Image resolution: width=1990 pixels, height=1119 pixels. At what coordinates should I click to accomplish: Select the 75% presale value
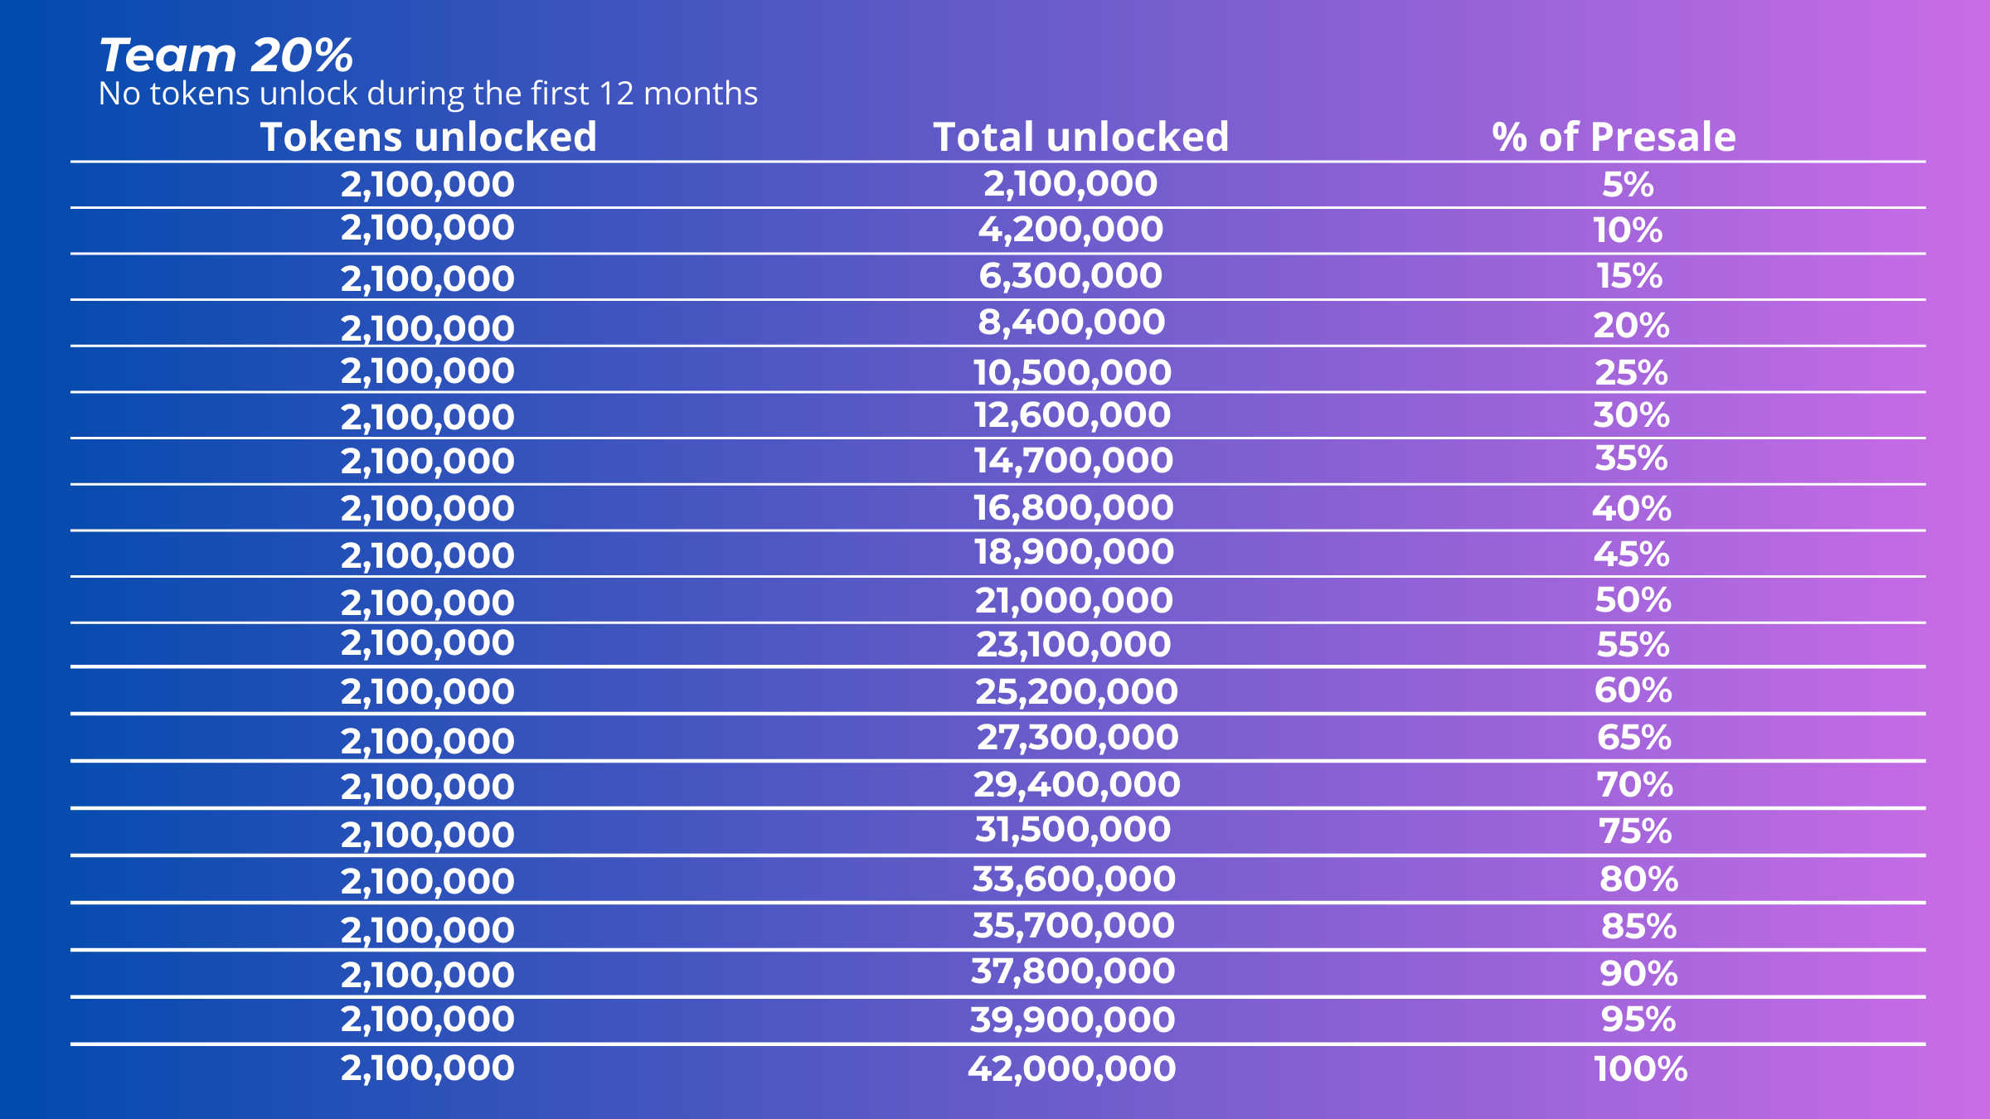pyautogui.click(x=1635, y=831)
